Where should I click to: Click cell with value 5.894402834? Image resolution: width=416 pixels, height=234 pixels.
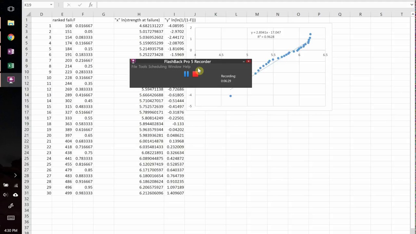pos(139,124)
